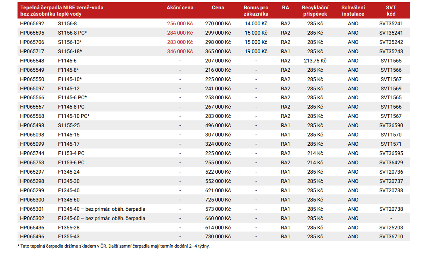Click the "Akční cena" column header
This screenshot has width=430, height=258.
(x=180, y=8)
